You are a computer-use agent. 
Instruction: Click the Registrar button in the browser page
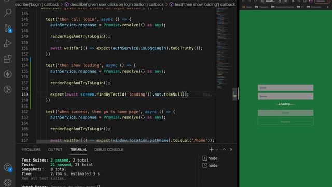coord(285,122)
